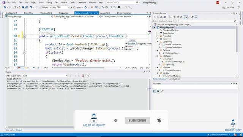Click Add to Source Control in status bar
This screenshot has height=137, width=243.
(219, 135)
